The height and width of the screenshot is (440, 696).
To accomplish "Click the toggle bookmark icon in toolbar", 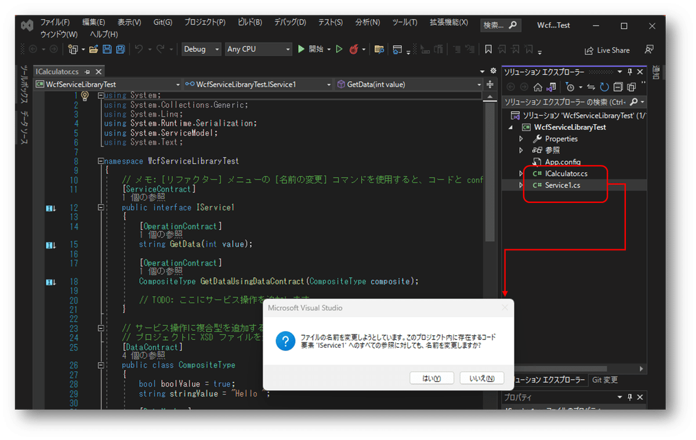I will pyautogui.click(x=489, y=50).
